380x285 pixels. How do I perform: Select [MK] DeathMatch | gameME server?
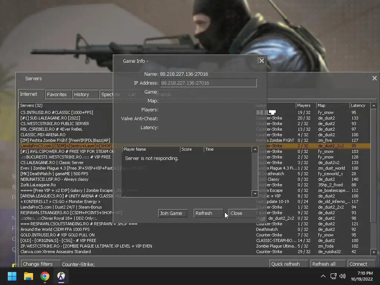[x=194, y=174]
